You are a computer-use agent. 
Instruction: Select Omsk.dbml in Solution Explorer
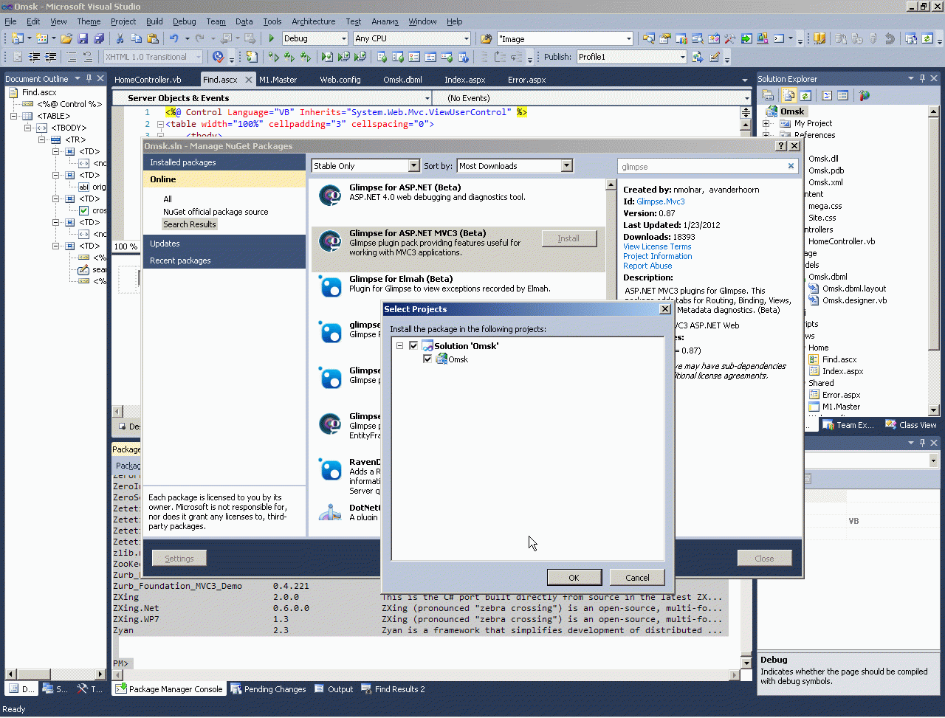pos(828,277)
